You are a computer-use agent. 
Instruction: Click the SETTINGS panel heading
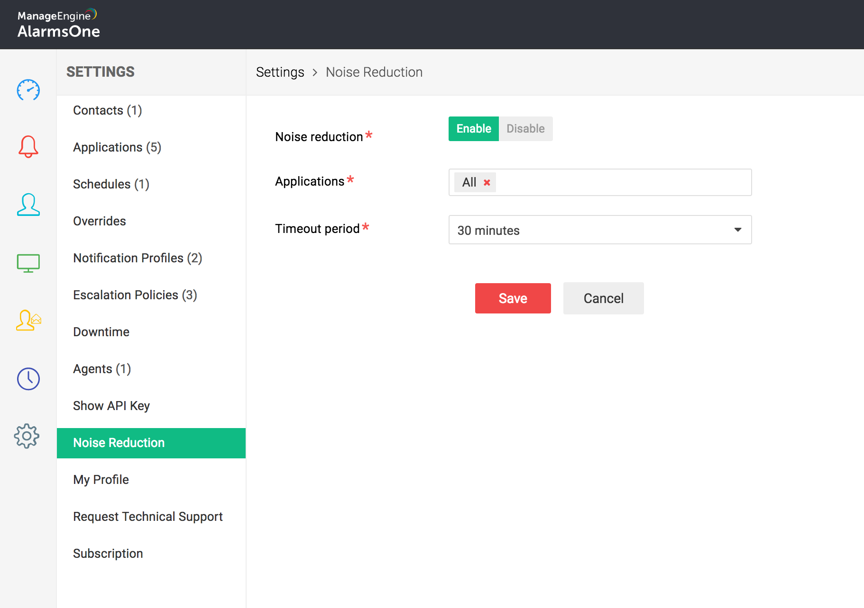pos(101,72)
